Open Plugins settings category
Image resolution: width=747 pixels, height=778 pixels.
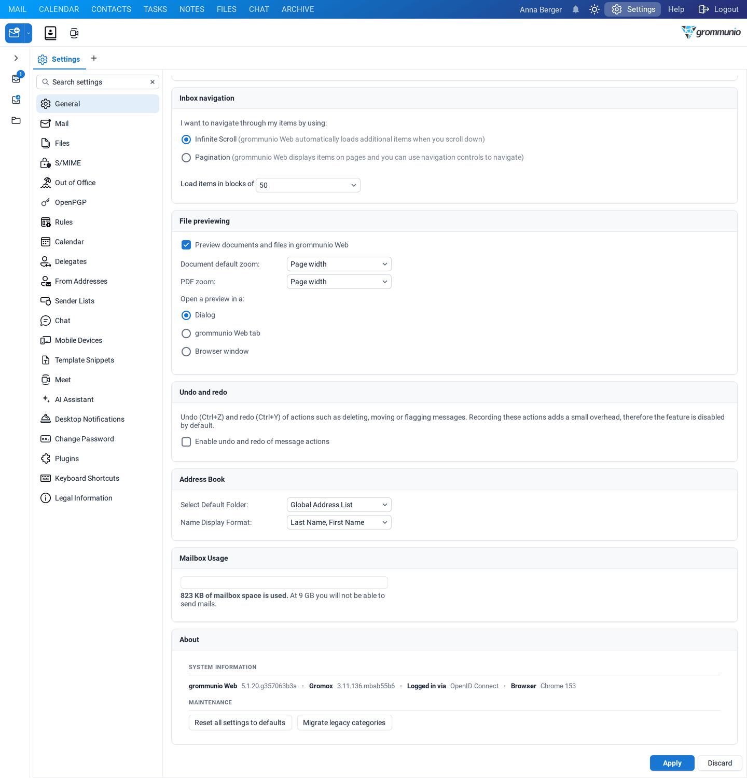(x=98, y=459)
